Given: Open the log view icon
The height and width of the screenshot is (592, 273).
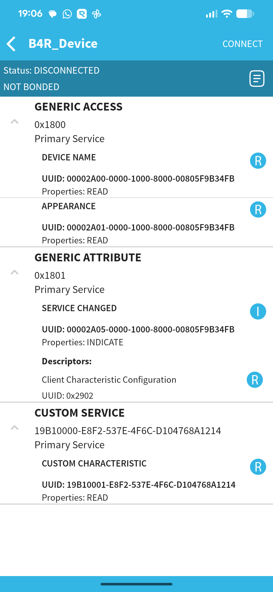Looking at the screenshot, I should (257, 79).
